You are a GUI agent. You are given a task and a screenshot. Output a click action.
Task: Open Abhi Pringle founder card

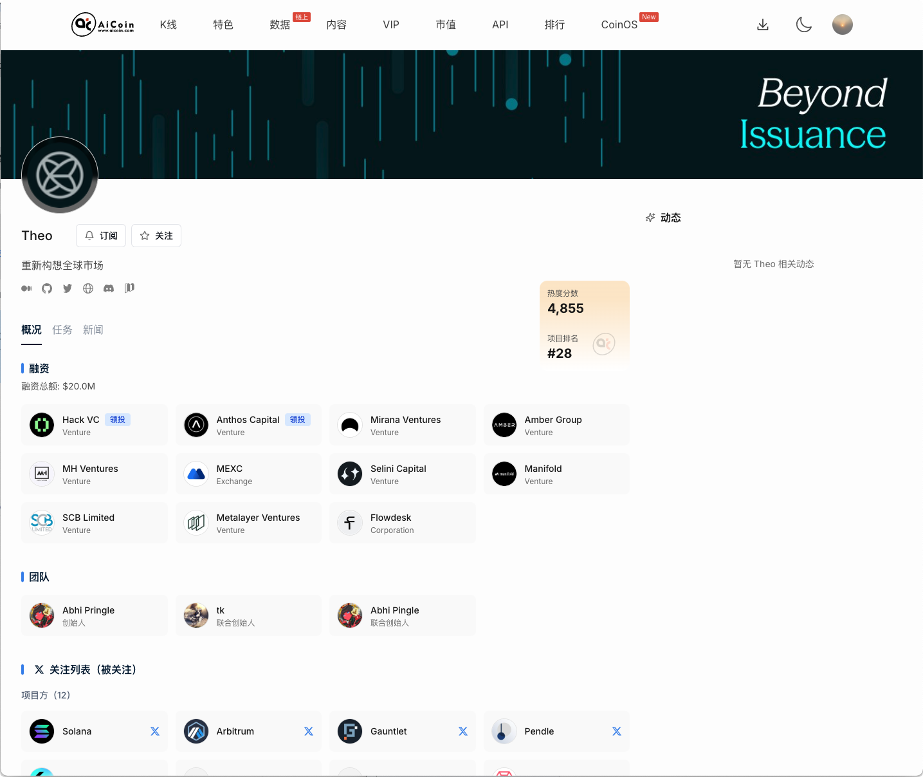(95, 615)
